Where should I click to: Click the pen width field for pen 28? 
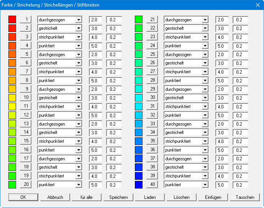coord(240,81)
